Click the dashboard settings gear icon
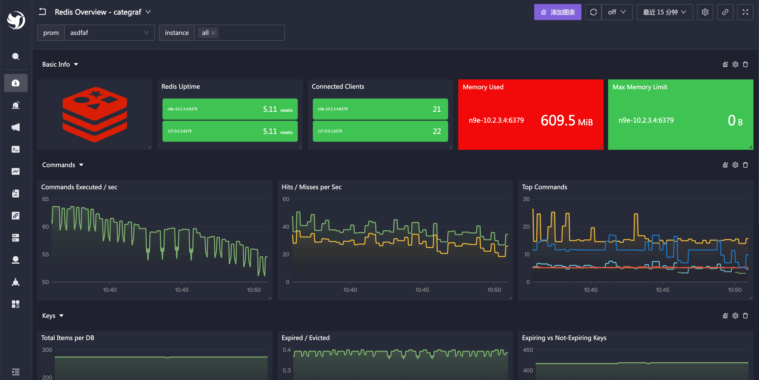The width and height of the screenshot is (759, 380). coord(705,12)
